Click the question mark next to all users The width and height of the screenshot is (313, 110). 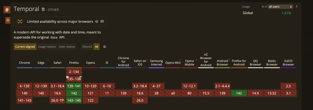click(297, 6)
